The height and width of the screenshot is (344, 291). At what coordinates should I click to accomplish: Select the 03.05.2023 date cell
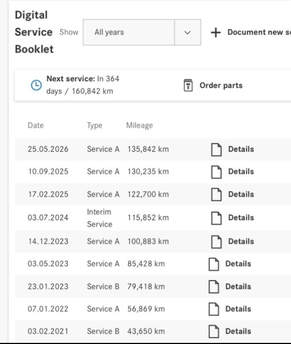(x=48, y=264)
